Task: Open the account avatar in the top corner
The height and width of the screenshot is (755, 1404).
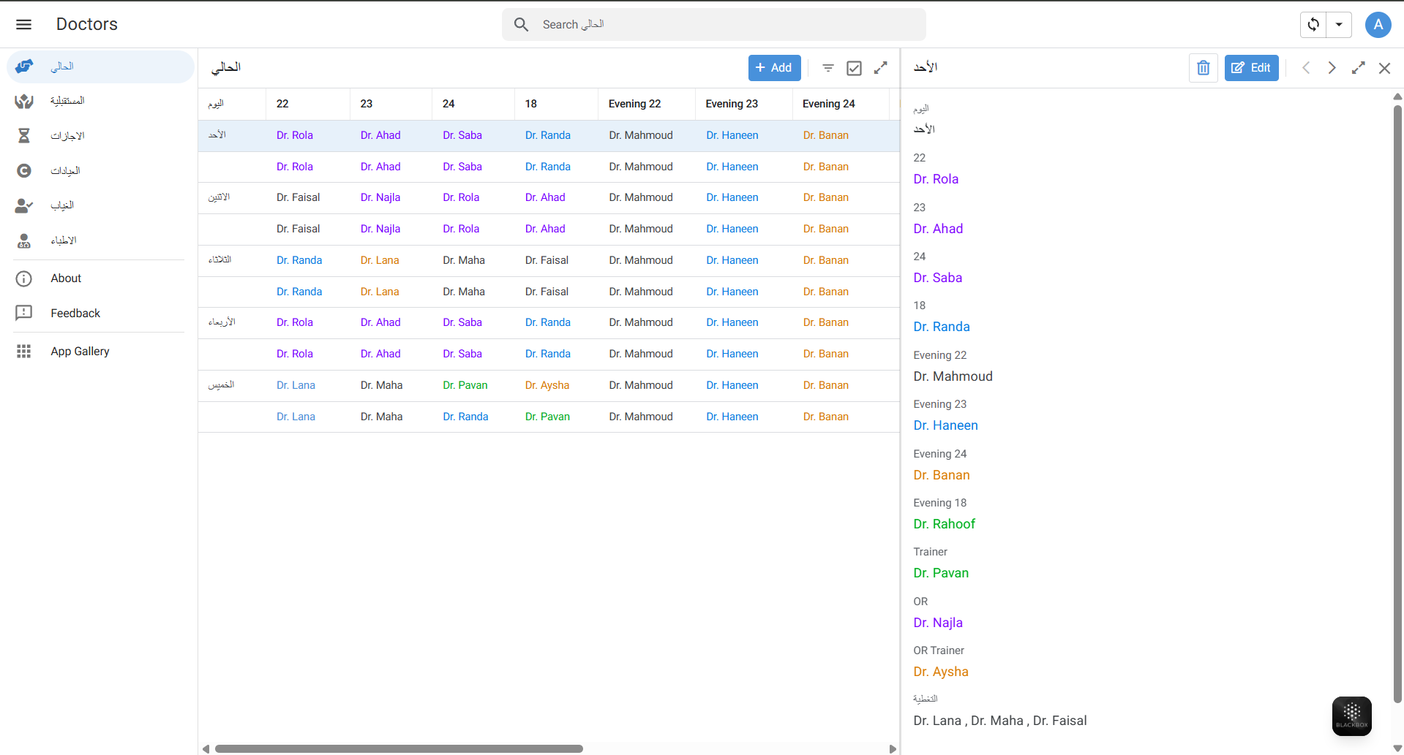Action: point(1378,24)
